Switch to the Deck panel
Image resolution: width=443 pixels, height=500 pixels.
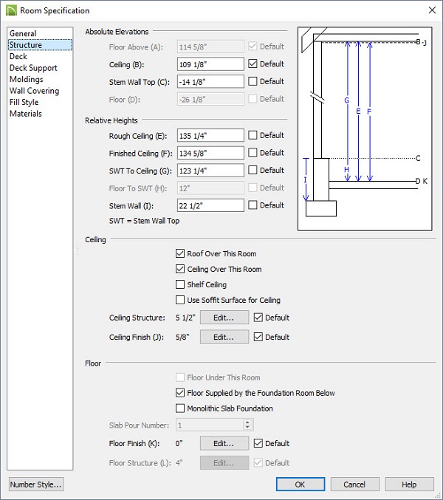(x=18, y=56)
